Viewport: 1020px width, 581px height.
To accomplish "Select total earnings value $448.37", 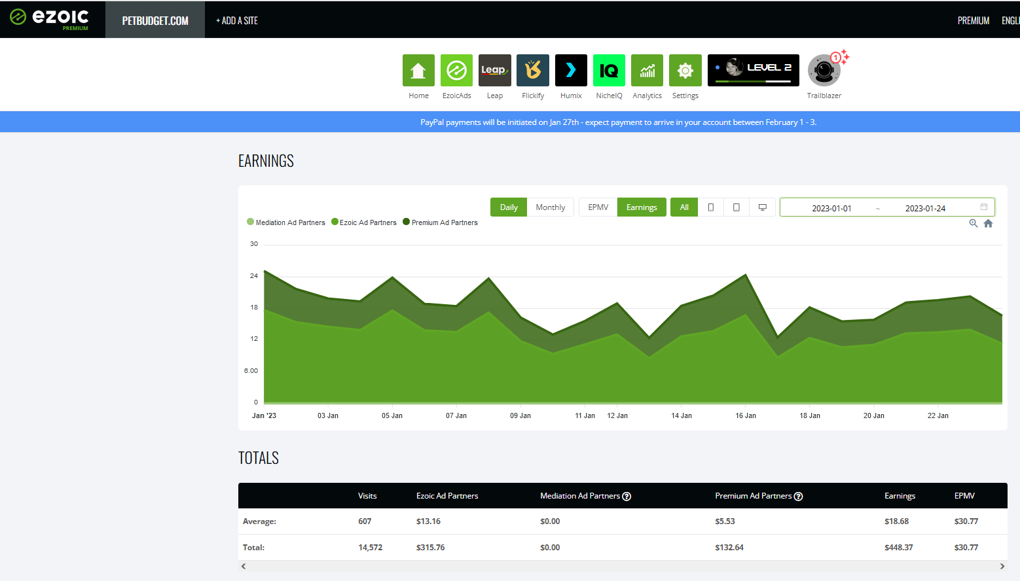I will (x=899, y=548).
